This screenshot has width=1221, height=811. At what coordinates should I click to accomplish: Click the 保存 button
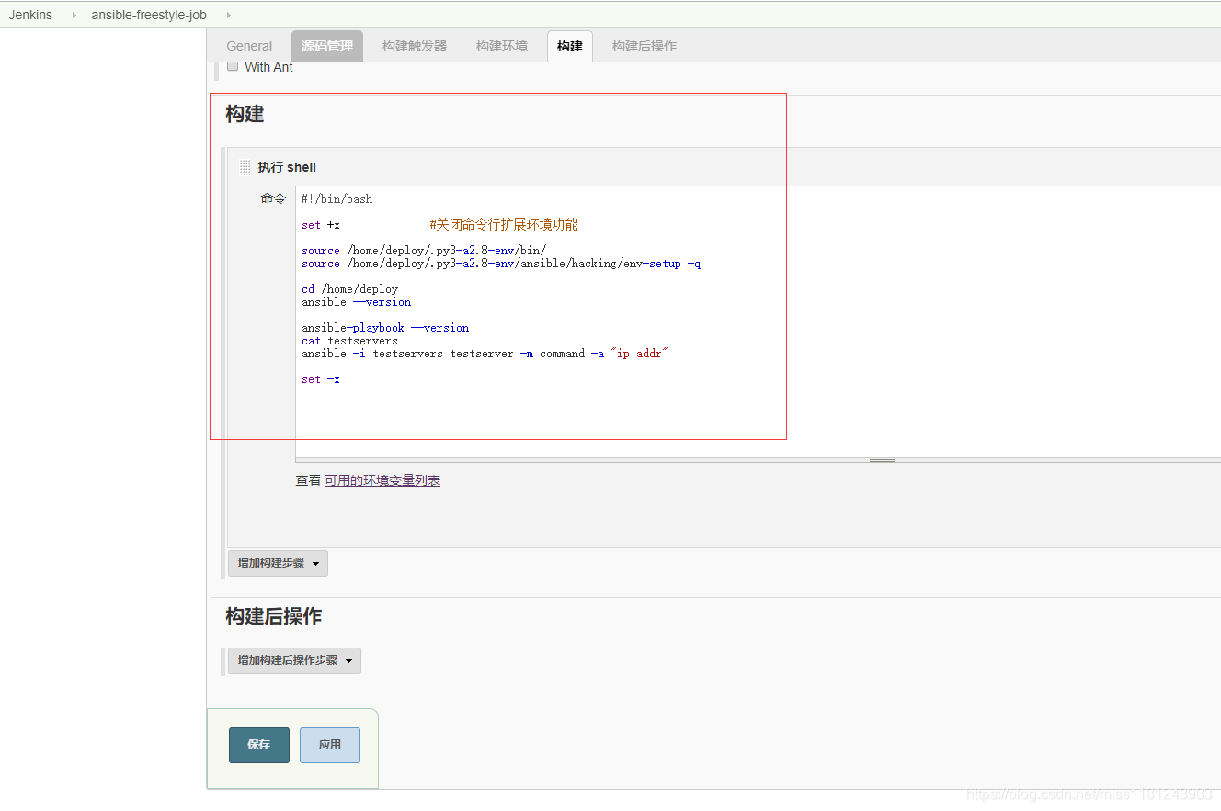click(x=259, y=745)
